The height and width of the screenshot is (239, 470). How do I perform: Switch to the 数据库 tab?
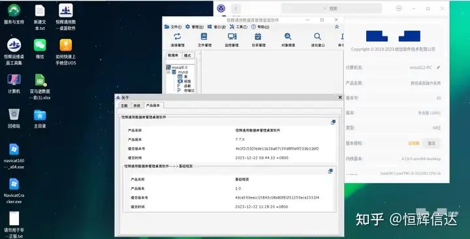pyautogui.click(x=174, y=55)
